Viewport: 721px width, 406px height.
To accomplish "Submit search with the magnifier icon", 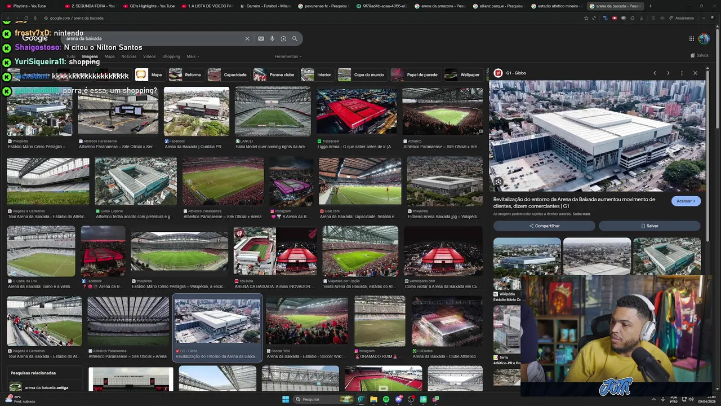I will coord(294,38).
